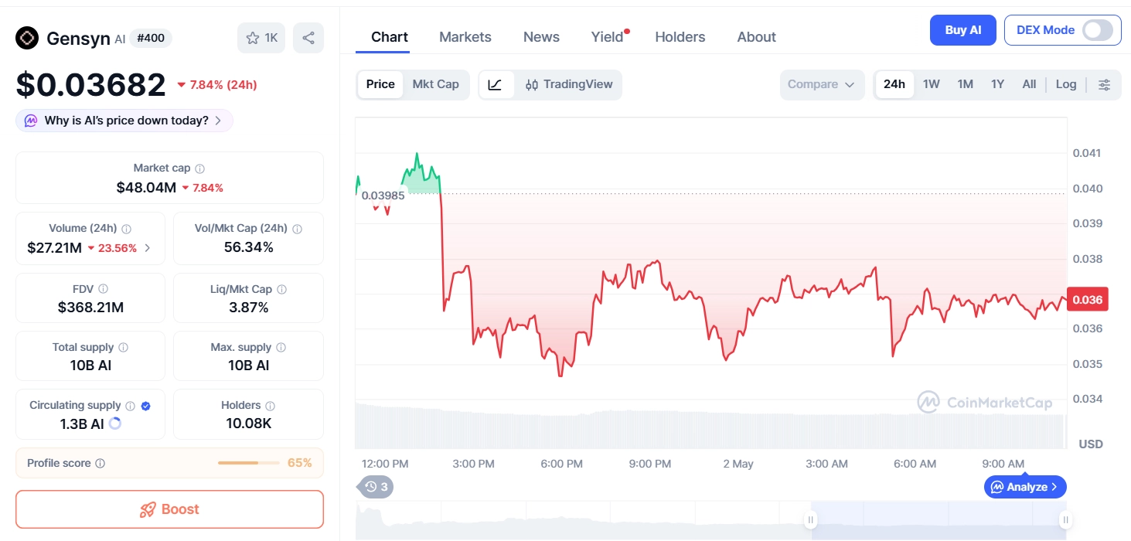Click the Market cap info icon

coord(199,168)
